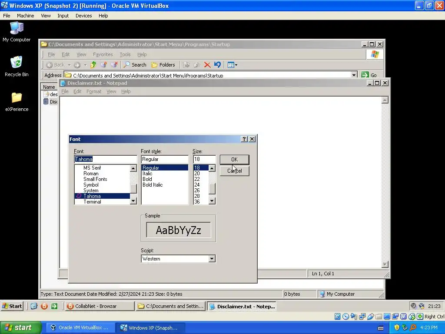445x334 pixels.
Task: Select Small Fonts in the font list
Action: pyautogui.click(x=95, y=179)
